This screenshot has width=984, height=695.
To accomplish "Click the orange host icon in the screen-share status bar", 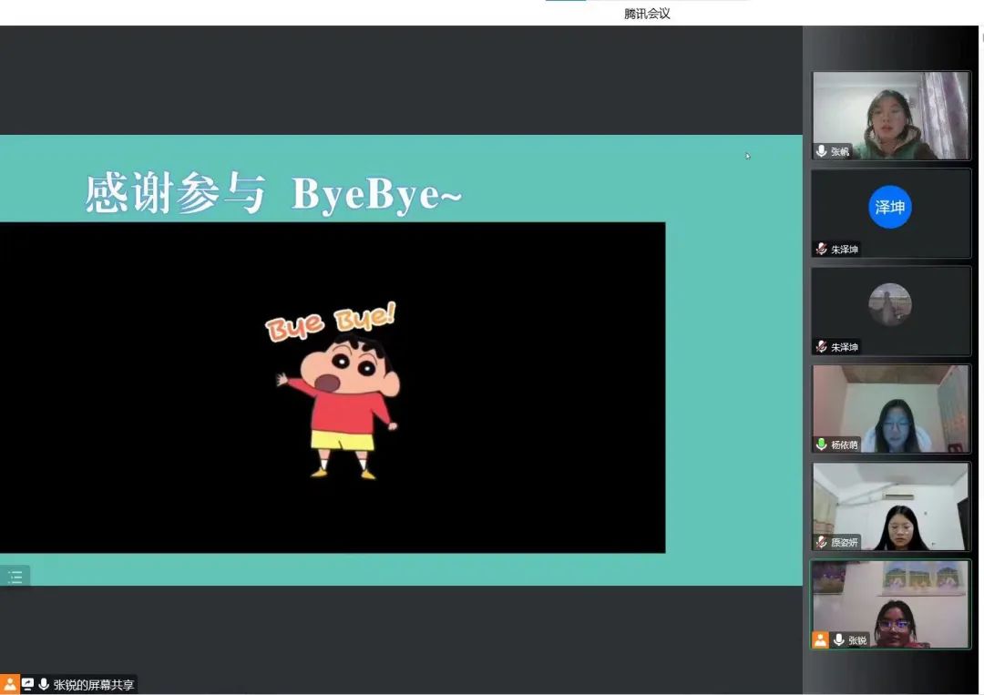I will point(9,684).
